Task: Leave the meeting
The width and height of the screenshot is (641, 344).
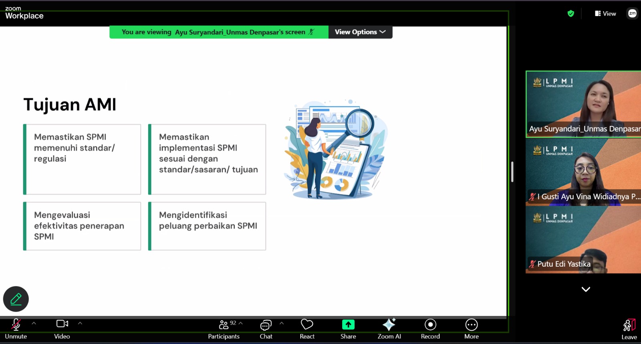Action: 629,330
